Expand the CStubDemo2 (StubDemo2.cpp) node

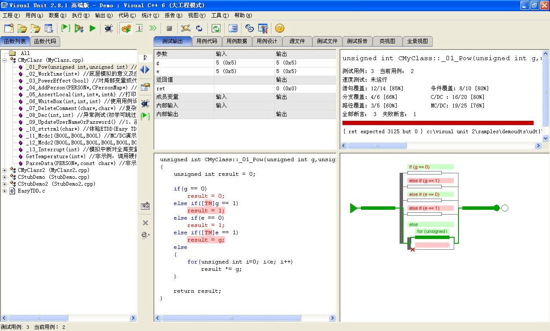(4, 184)
